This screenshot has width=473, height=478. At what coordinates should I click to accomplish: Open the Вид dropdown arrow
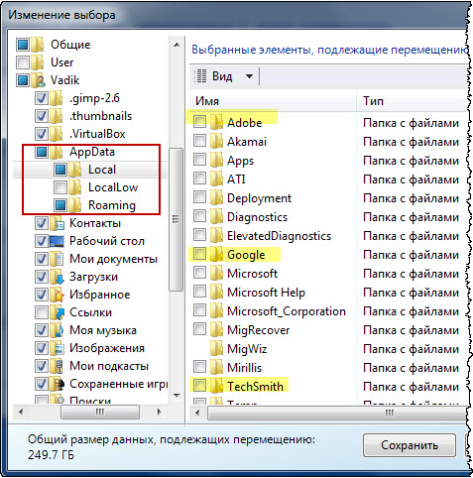click(249, 76)
